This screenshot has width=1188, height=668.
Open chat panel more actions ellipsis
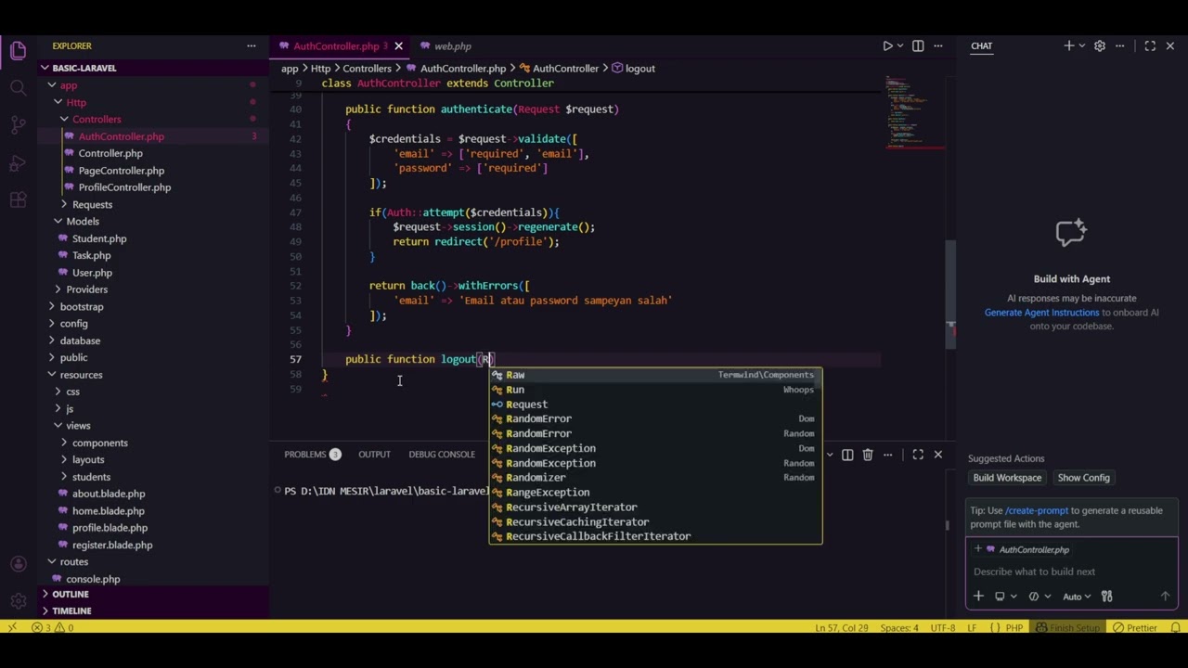point(1120,45)
